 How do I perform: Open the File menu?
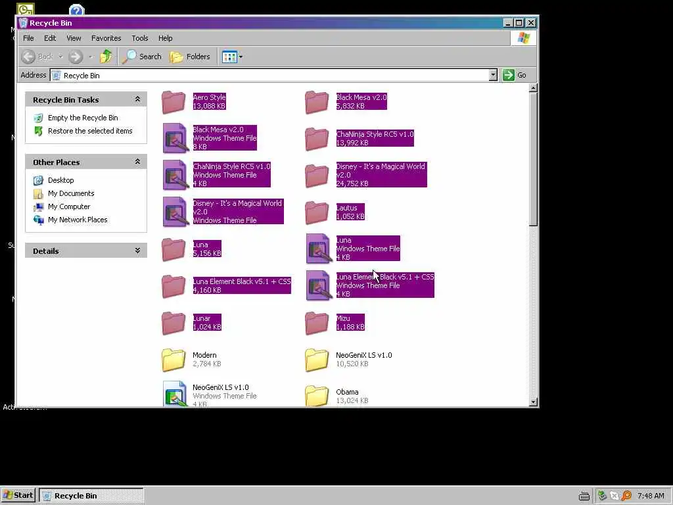click(x=28, y=38)
